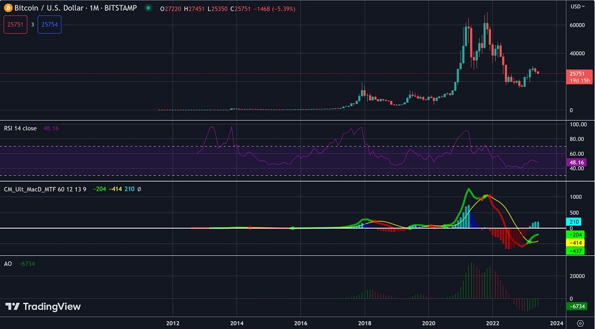Click the 2012 label on time axis

[x=173, y=323]
